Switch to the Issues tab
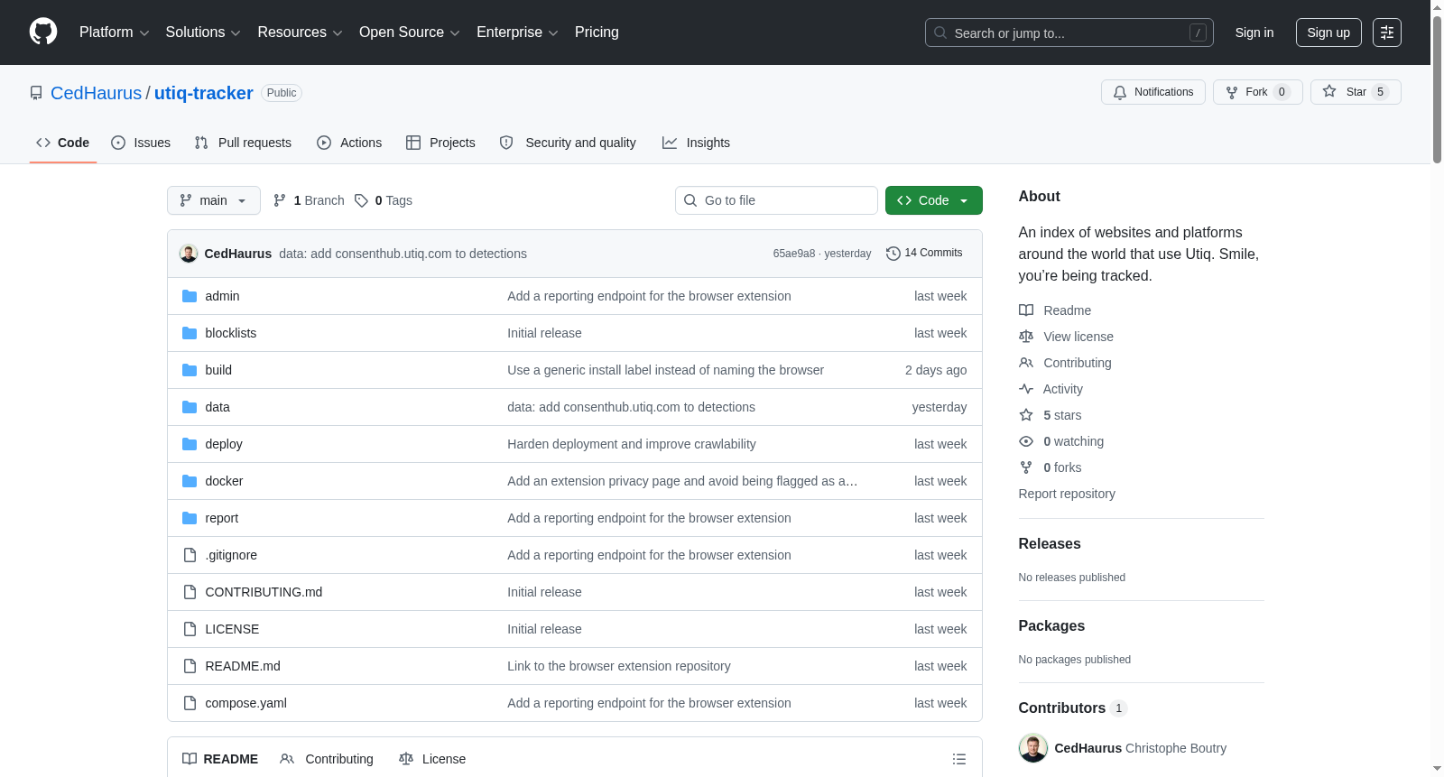The width and height of the screenshot is (1444, 777). [x=141, y=143]
